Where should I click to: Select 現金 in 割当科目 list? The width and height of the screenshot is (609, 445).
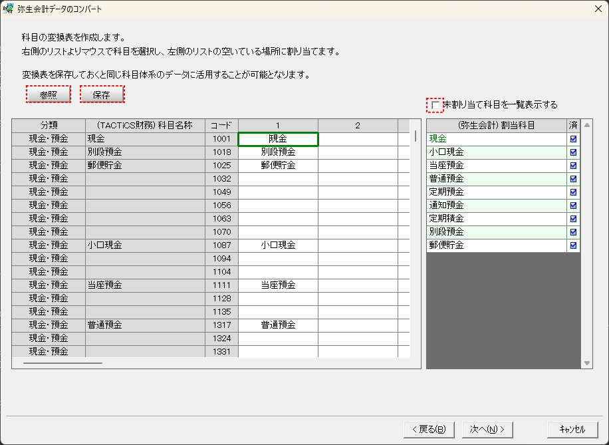(497, 139)
